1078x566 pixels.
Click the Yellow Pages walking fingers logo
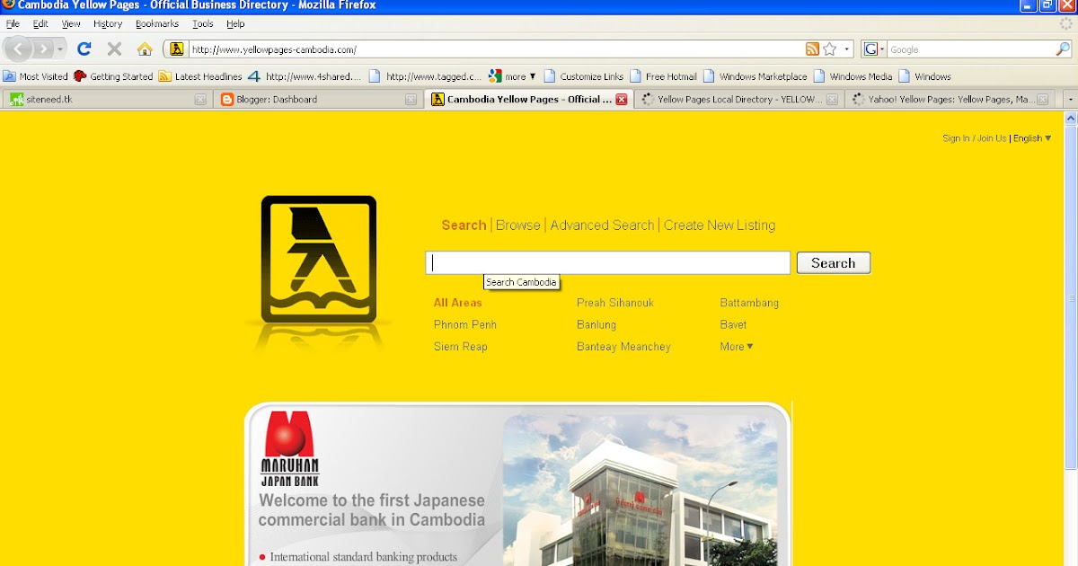pyautogui.click(x=319, y=260)
